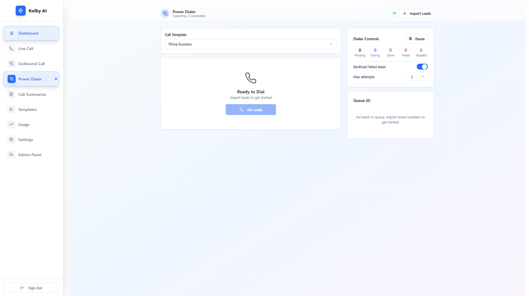The height and width of the screenshot is (296, 529).
Task: Select the Templates icon in sidebar
Action: click(x=11, y=109)
